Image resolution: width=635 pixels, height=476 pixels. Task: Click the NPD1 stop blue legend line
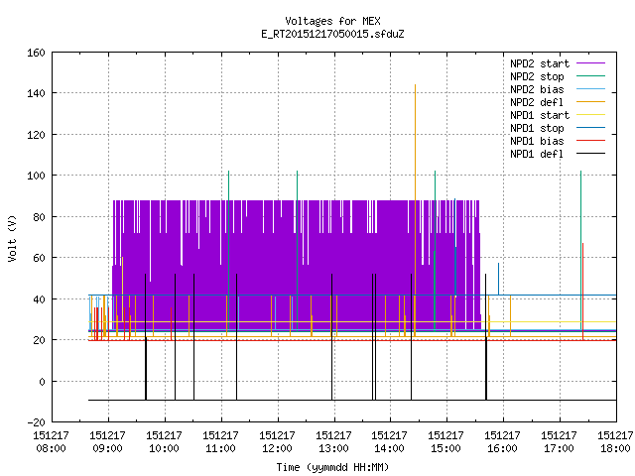(590, 128)
